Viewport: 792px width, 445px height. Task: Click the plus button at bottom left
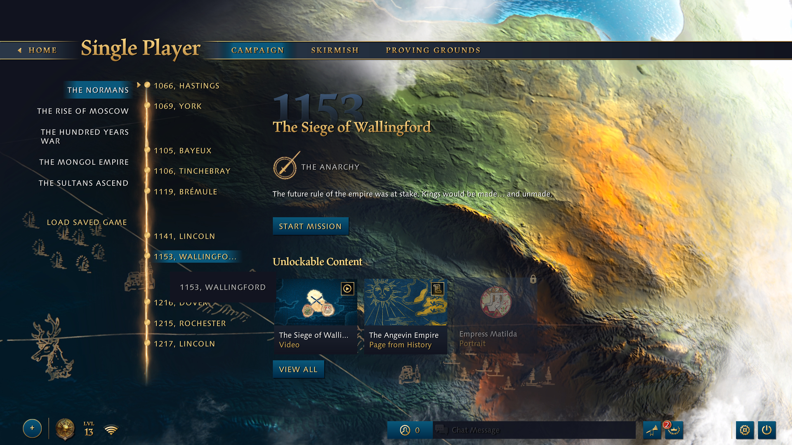tap(32, 429)
